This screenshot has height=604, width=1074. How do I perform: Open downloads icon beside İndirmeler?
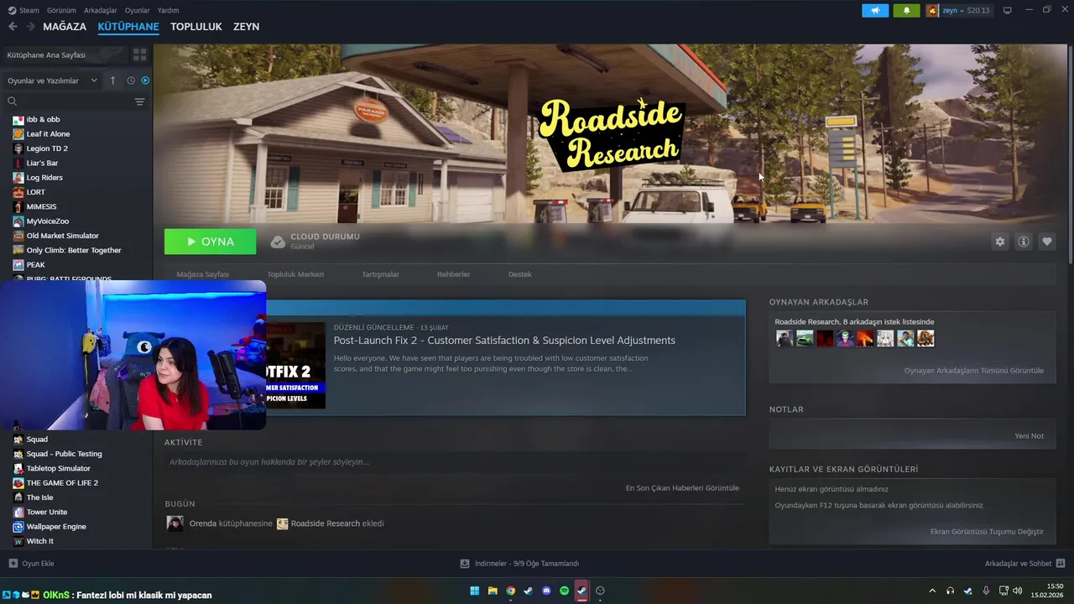(x=465, y=564)
